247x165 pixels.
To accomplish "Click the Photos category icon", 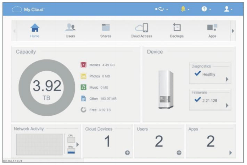I will [x=83, y=76].
